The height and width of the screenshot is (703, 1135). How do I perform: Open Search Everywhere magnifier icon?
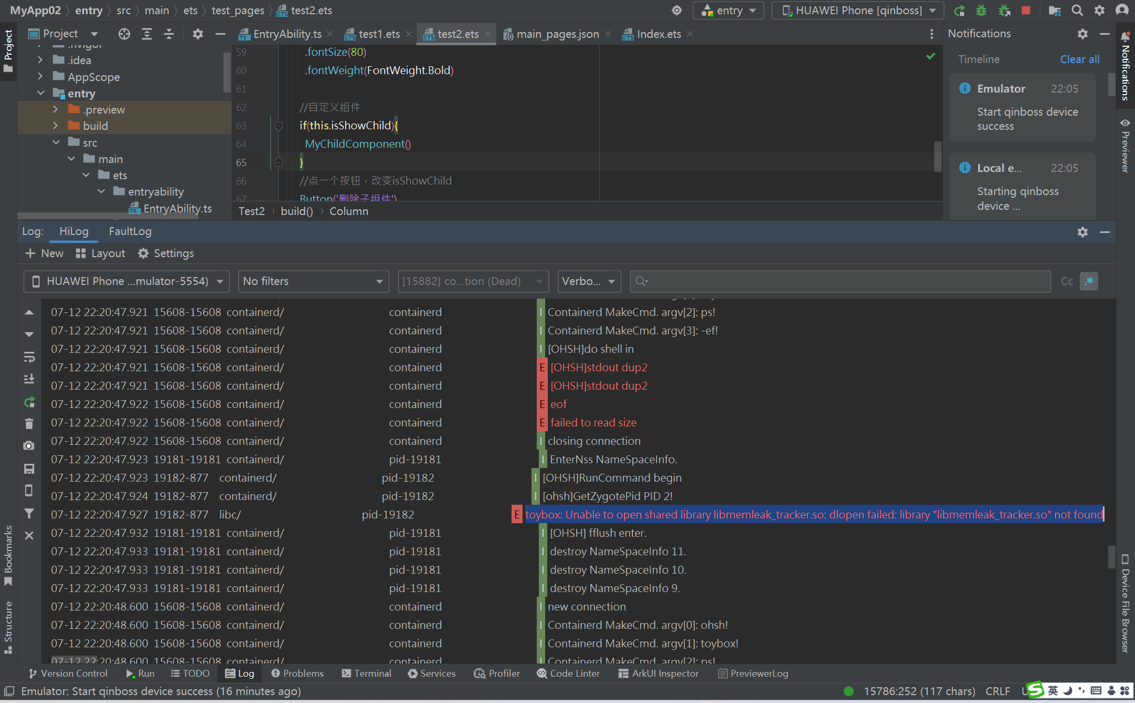click(x=1077, y=11)
